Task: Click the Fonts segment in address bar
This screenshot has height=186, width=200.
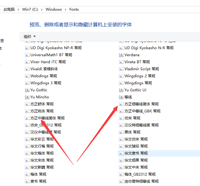Action: (74, 9)
